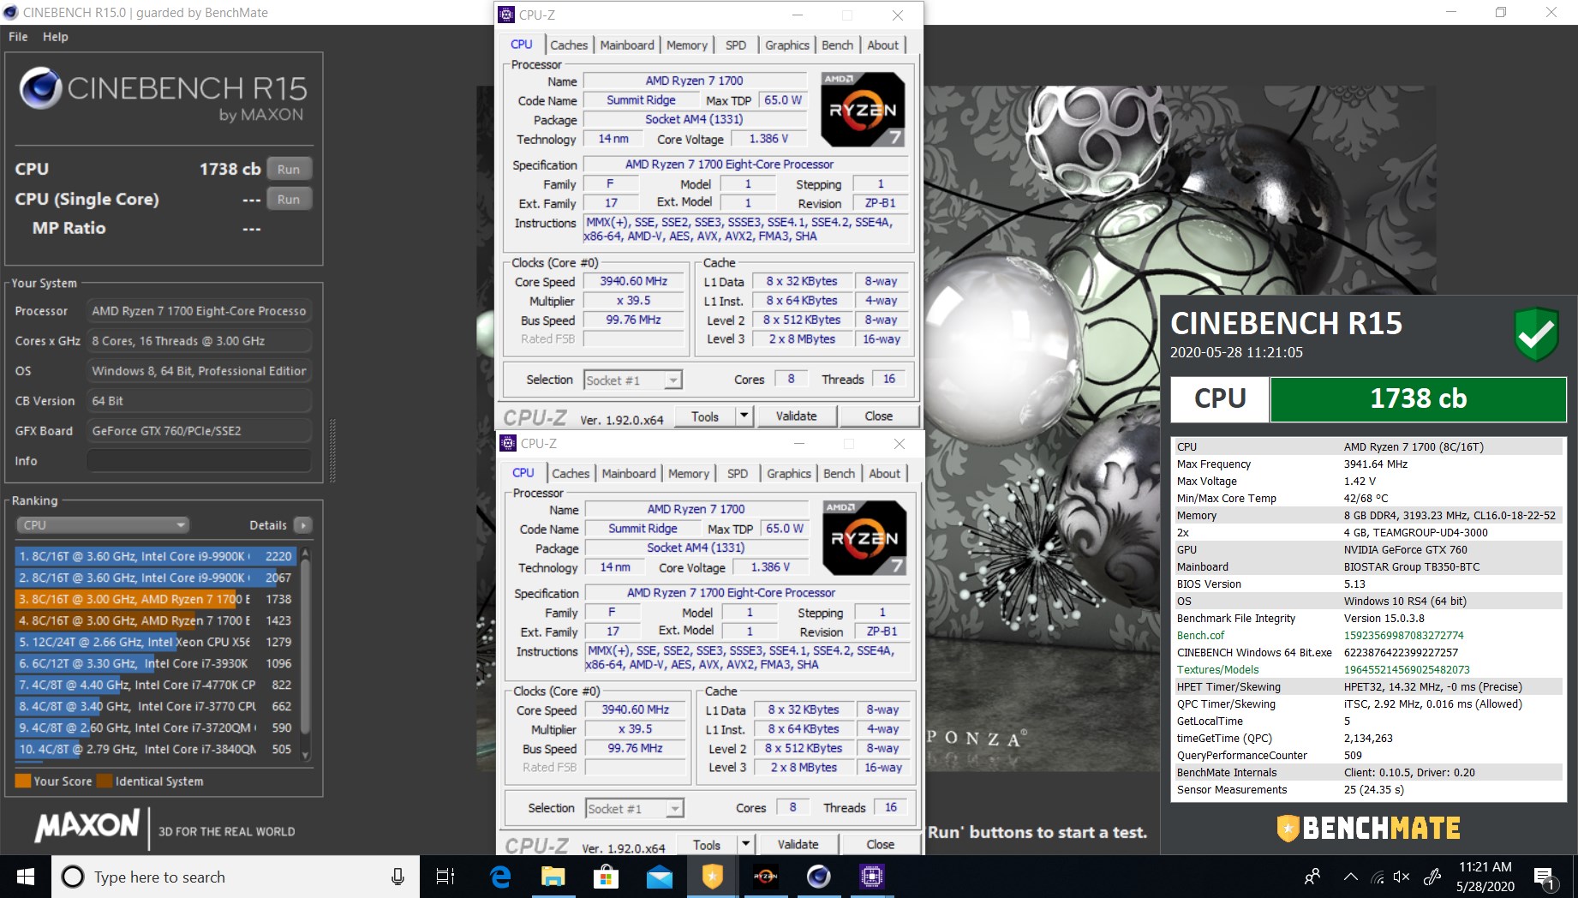Click Tools button in upper CPU-Z

point(705,416)
